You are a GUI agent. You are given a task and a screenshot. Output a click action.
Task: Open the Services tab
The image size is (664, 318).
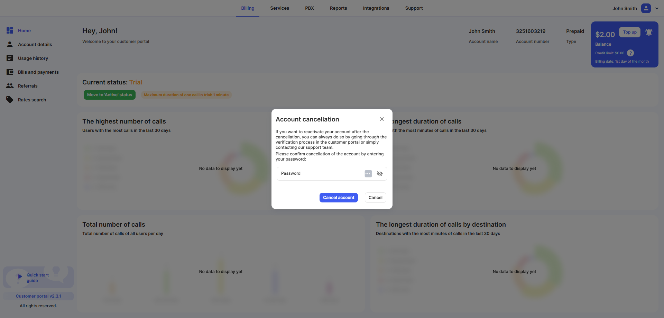coord(279,8)
